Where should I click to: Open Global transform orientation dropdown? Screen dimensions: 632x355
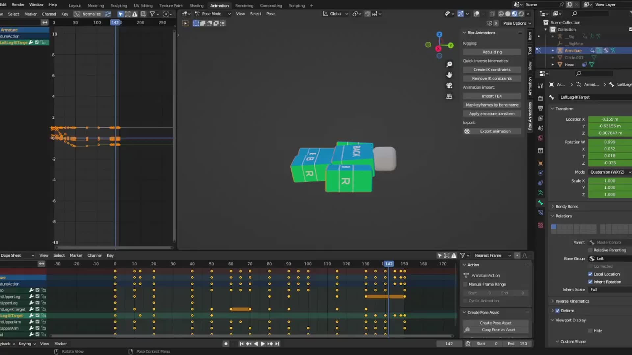(335, 14)
